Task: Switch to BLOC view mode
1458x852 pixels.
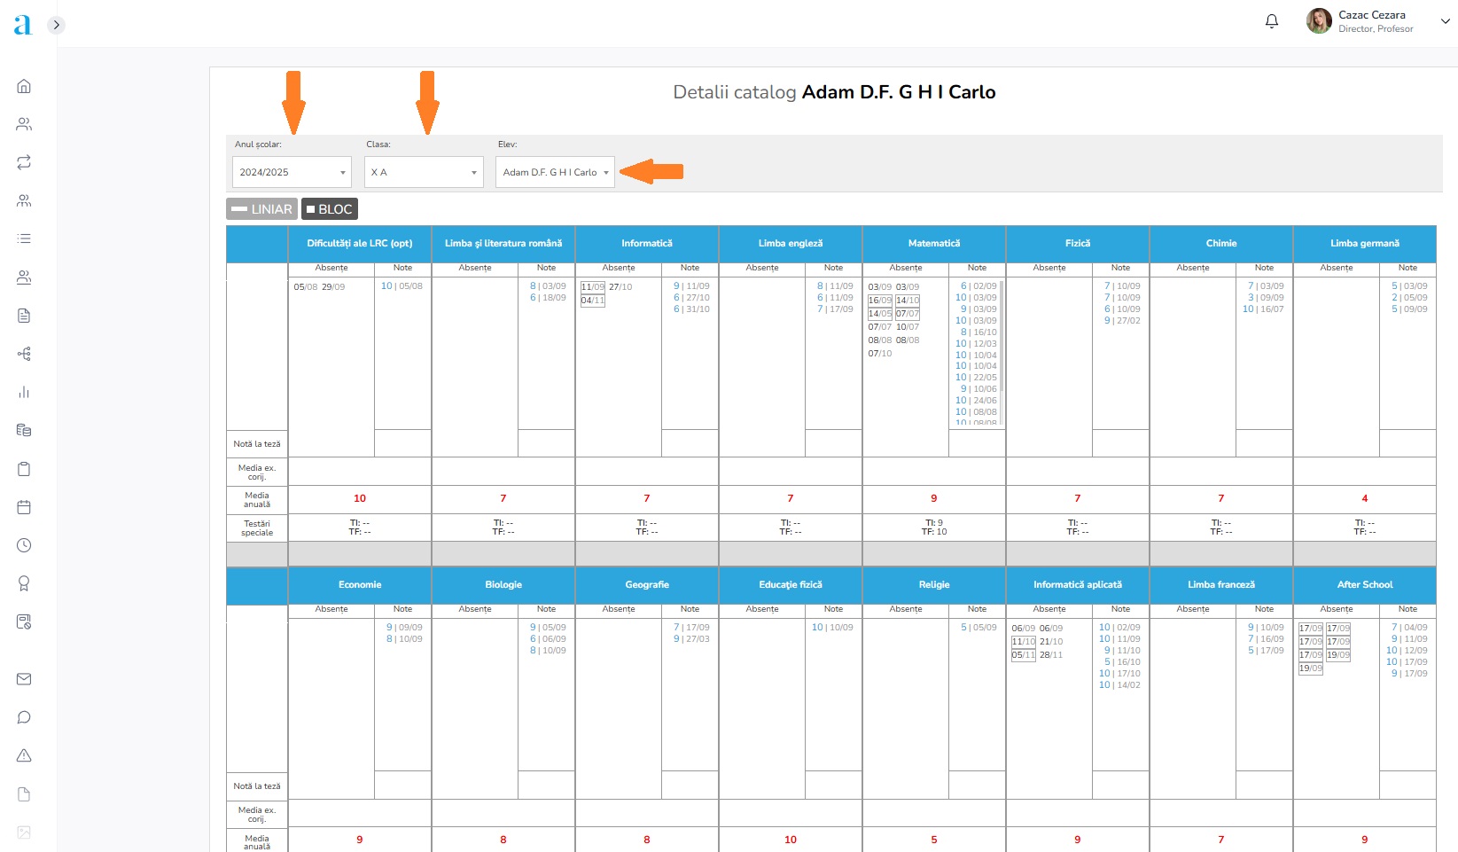Action: click(x=330, y=209)
